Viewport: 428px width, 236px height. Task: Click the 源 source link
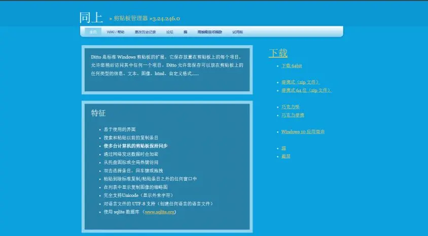coord(283,148)
